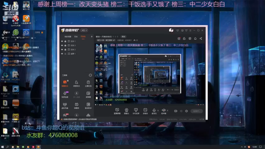
Task: Open the 虚拟形象 bear-face tool
Action: click(x=65, y=106)
